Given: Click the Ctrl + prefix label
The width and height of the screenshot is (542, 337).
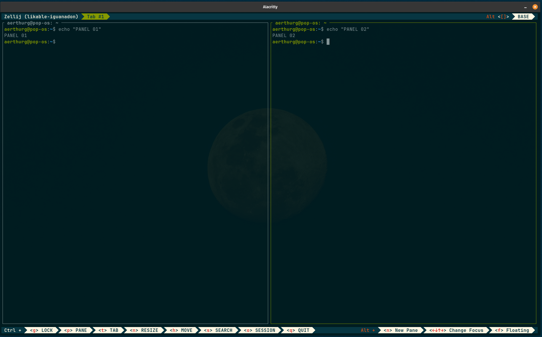Looking at the screenshot, I should pyautogui.click(x=13, y=330).
